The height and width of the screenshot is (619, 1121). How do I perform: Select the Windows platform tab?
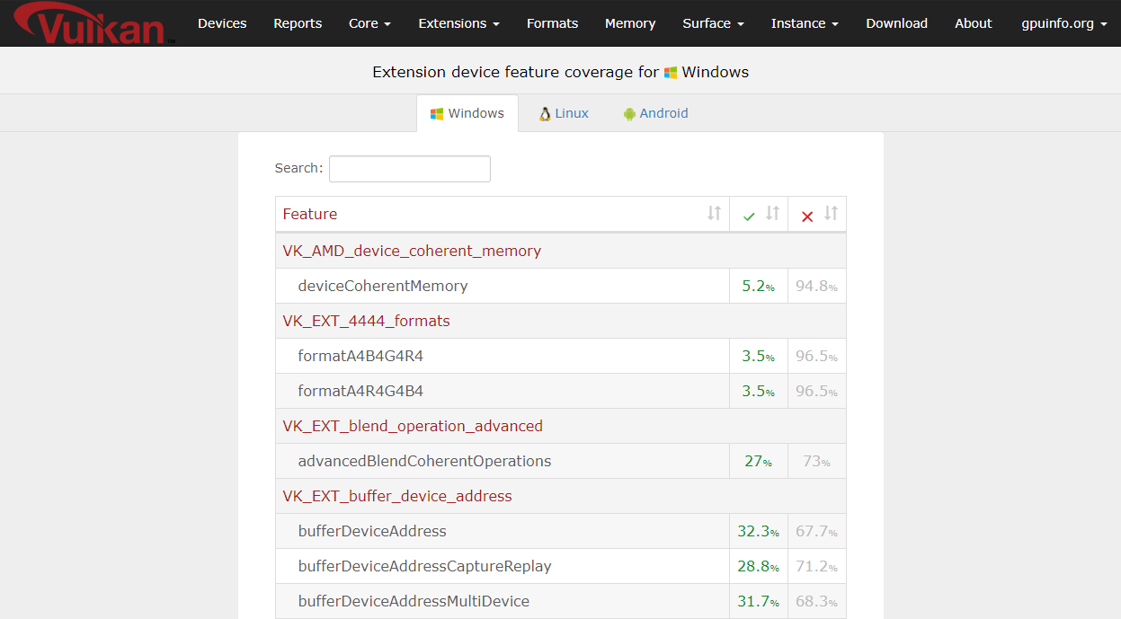click(x=467, y=113)
